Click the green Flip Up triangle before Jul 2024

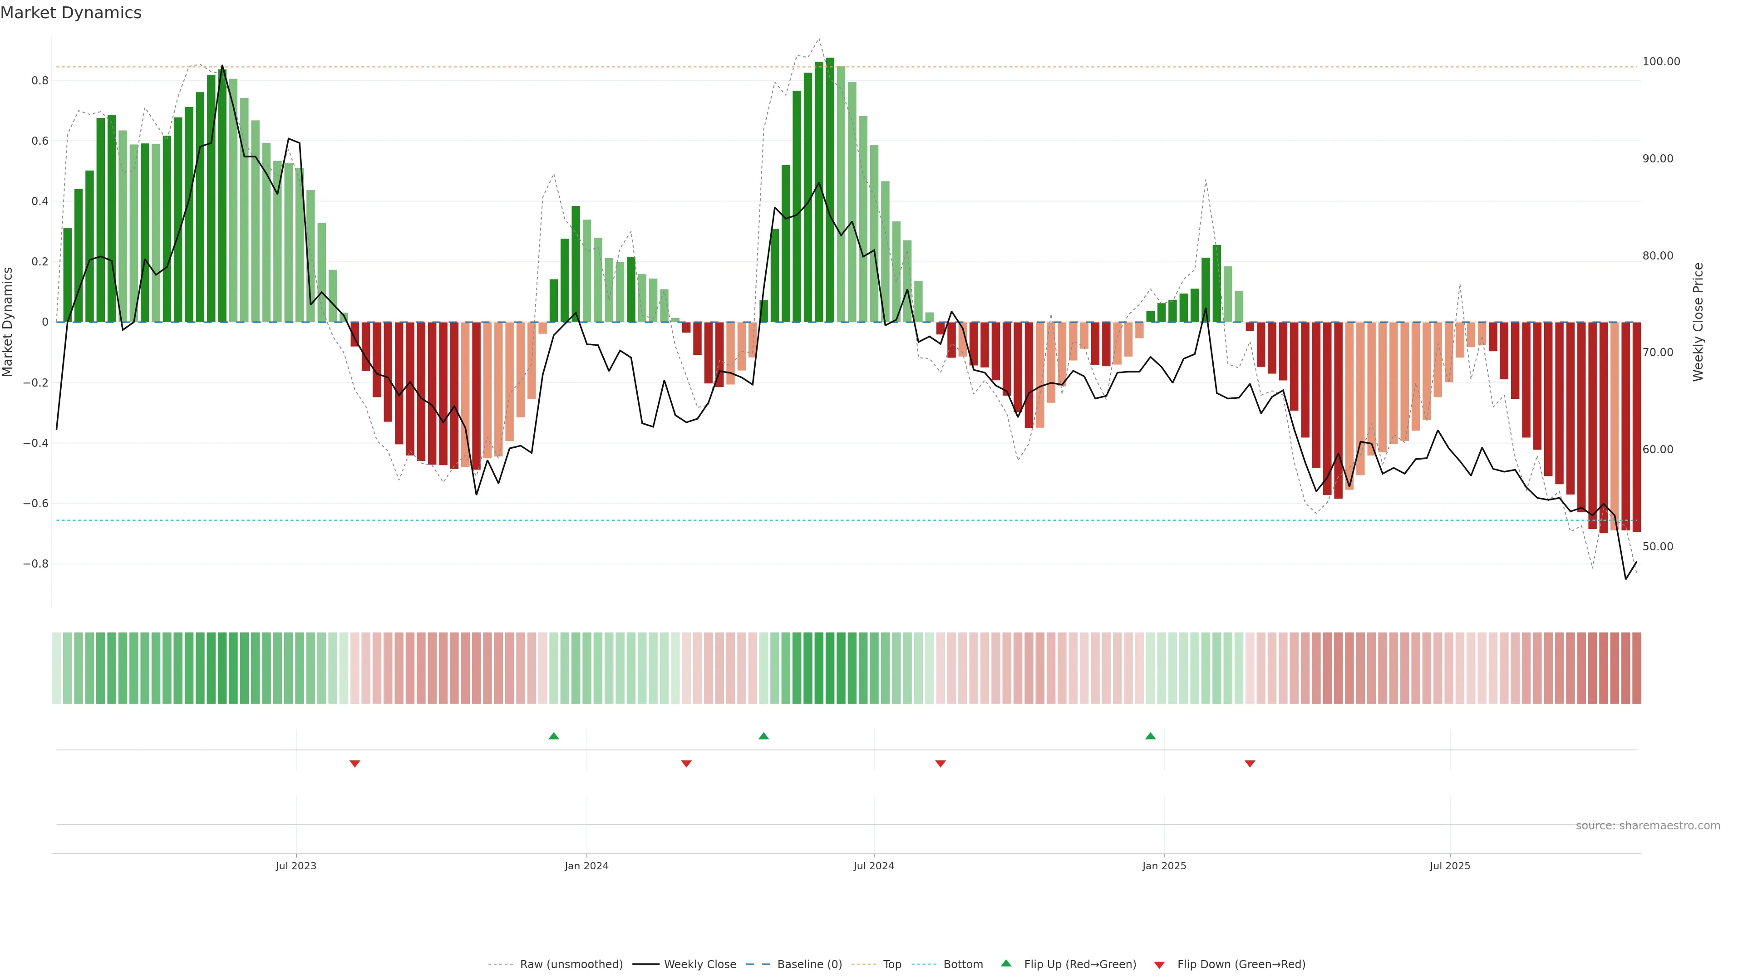[x=764, y=736]
